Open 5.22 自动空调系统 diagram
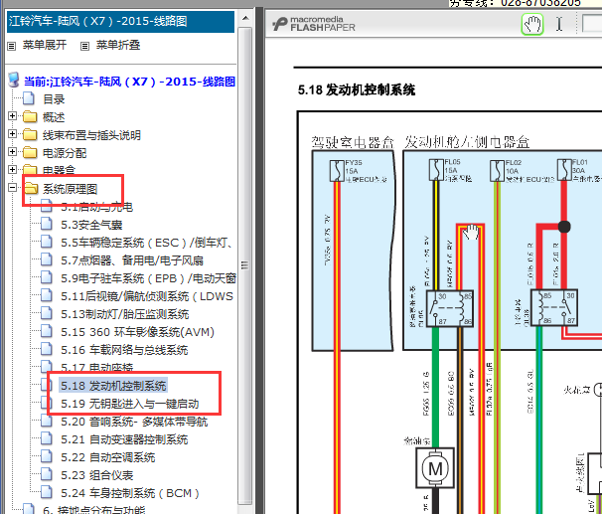602x514 pixels. click(108, 457)
